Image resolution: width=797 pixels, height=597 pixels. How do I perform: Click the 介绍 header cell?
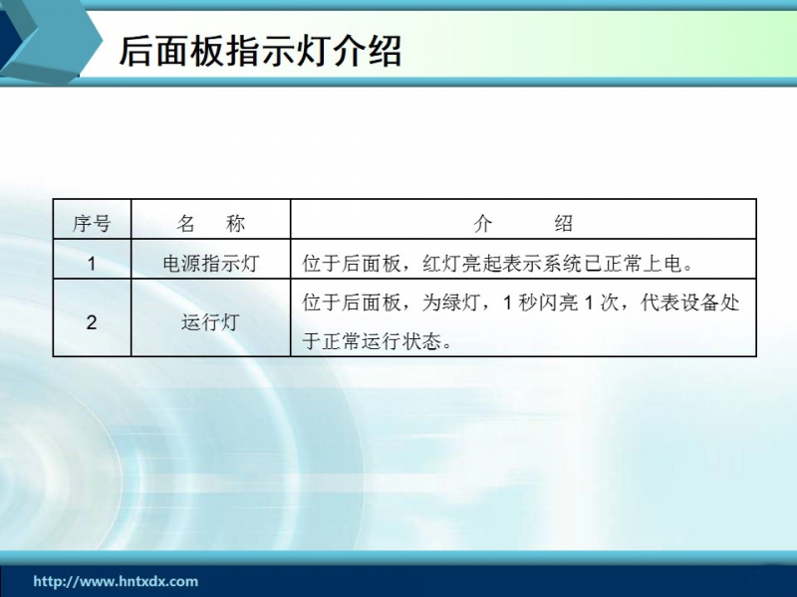click(523, 219)
